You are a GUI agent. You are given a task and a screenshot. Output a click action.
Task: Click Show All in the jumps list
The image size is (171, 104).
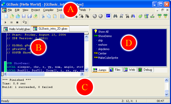tap(103, 32)
